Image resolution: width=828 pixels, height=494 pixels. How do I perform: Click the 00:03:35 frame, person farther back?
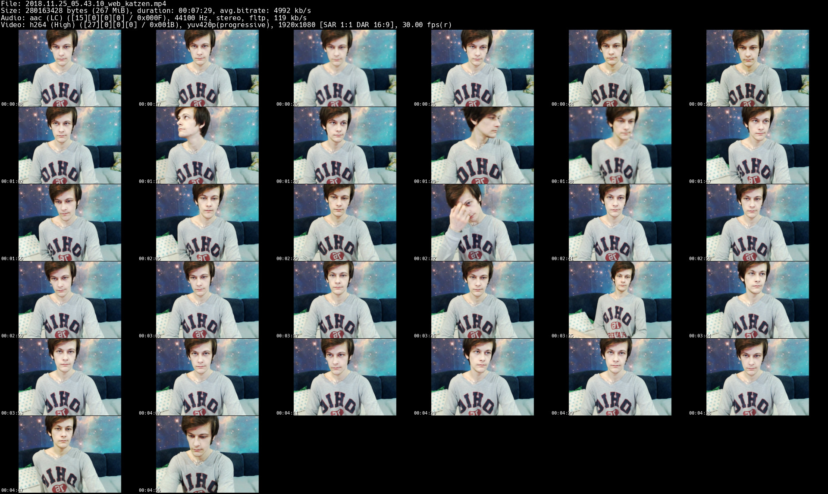620,300
